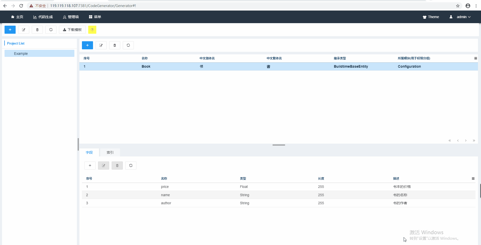Select the author field row
The width and height of the screenshot is (481, 245).
[x=279, y=203]
